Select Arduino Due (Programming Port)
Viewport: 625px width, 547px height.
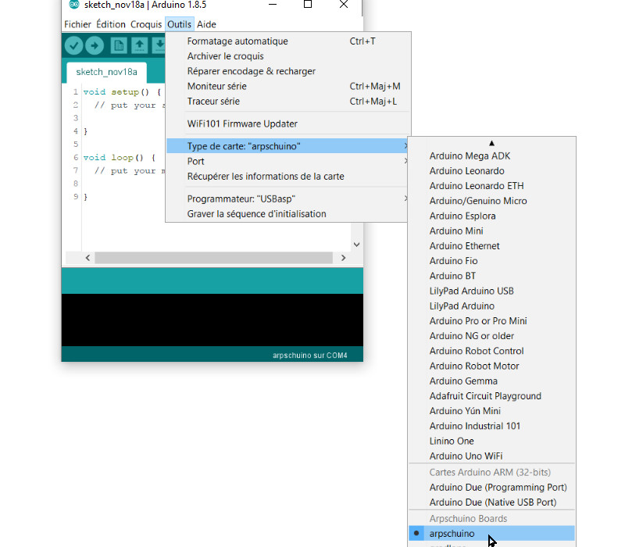[x=492, y=487]
